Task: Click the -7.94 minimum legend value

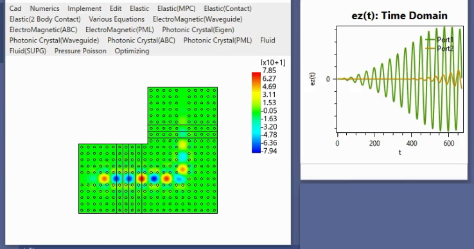Action: (268, 151)
